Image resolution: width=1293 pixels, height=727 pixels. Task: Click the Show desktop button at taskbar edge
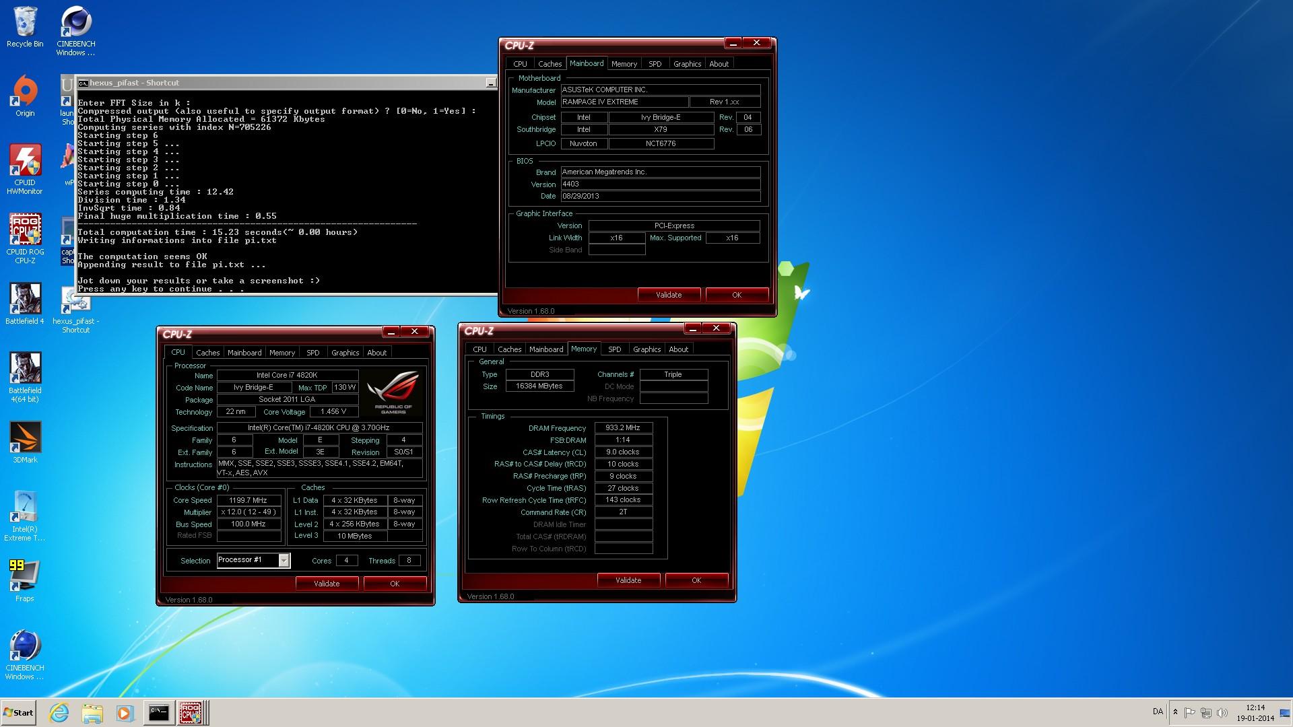pyautogui.click(x=1285, y=713)
